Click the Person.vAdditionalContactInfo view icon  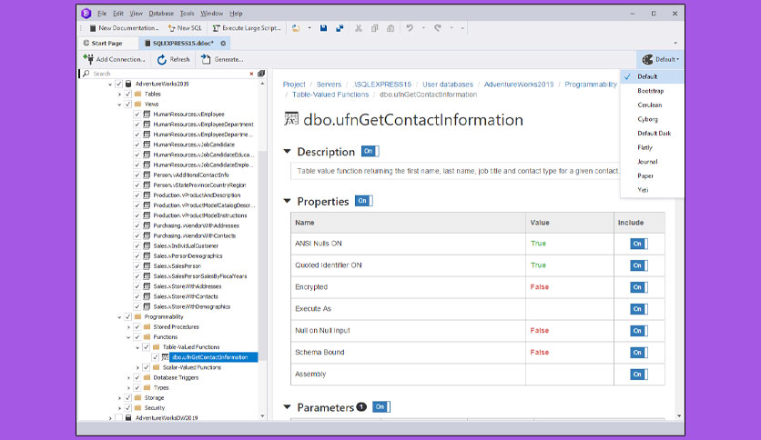pyautogui.click(x=147, y=175)
